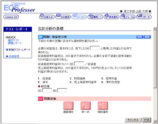The image size is (158, 124).
Task: Open the お知らせ notices icon
Action: tap(47, 16)
